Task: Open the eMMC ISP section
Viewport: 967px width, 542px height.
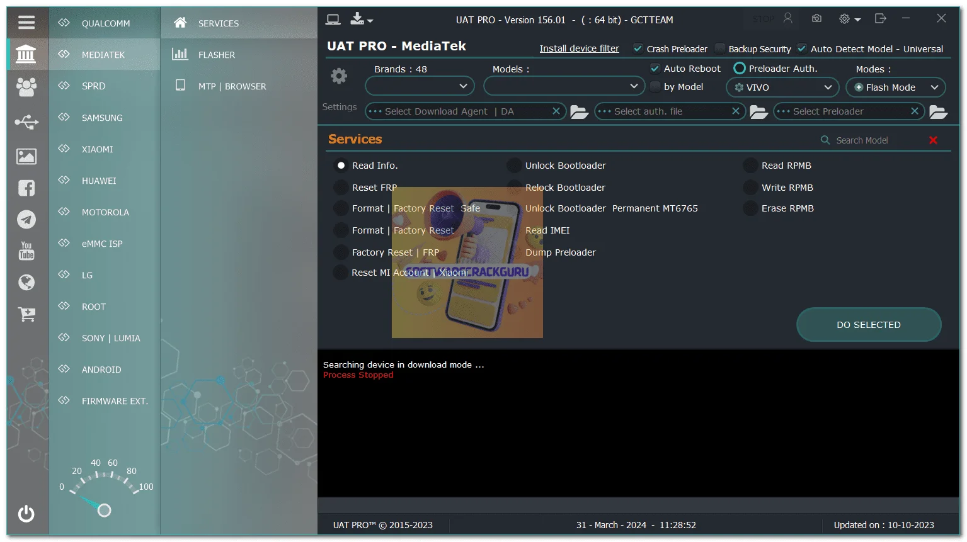Action: tap(105, 243)
